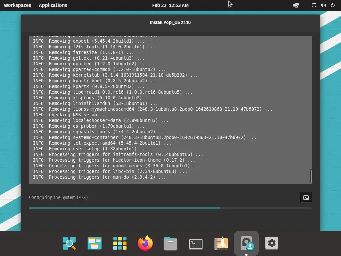This screenshot has width=341, height=256.
Task: Click the log line removing gparted-common
Action: point(99,69)
